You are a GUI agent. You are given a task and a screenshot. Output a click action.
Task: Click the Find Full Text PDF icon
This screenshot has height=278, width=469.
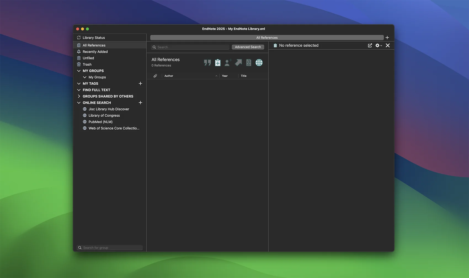[x=249, y=63]
